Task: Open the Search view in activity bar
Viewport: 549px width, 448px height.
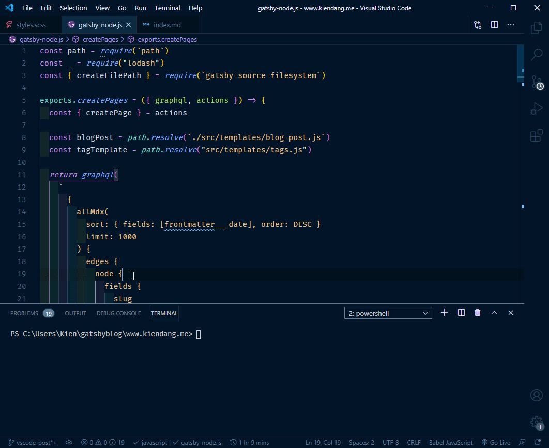Action: 537,55
